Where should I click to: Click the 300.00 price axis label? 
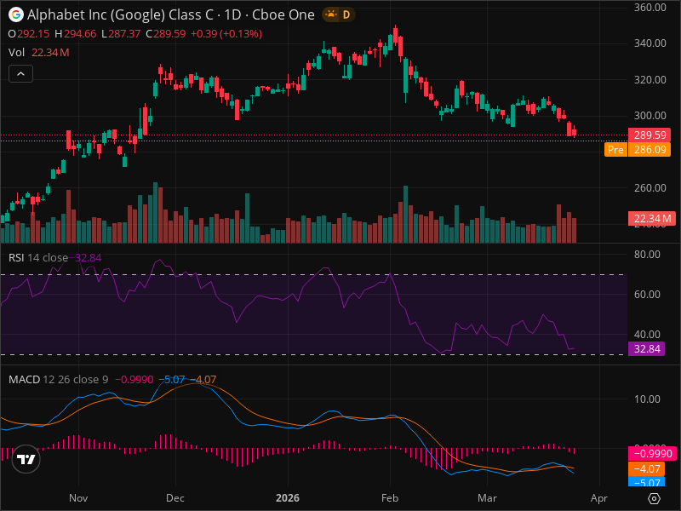coord(650,116)
